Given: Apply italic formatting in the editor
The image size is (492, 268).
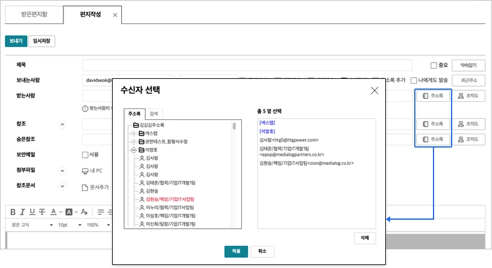Looking at the screenshot, I should [23, 211].
